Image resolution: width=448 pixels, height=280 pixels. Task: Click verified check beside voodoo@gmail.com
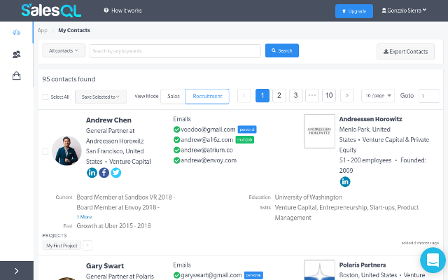[176, 129]
